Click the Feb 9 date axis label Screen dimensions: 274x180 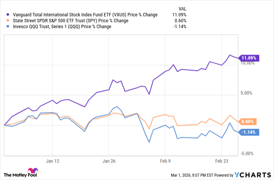(x=165, y=161)
